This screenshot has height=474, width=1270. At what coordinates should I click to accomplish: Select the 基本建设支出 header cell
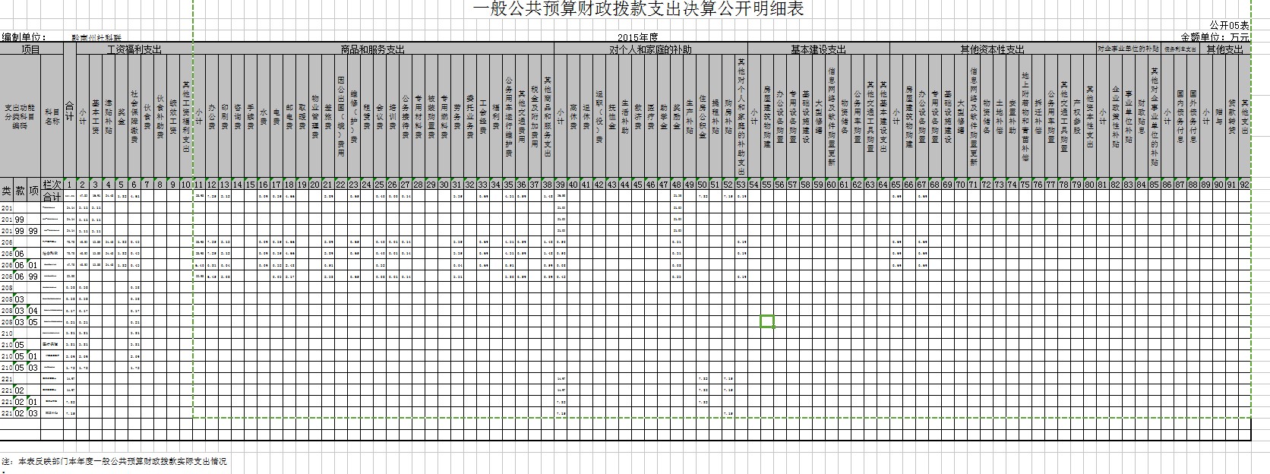tap(818, 49)
